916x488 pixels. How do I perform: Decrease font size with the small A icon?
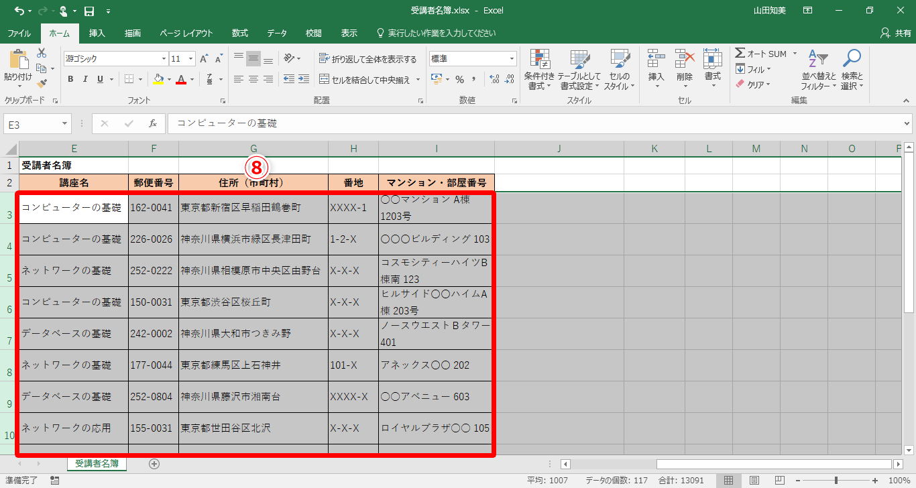point(219,59)
